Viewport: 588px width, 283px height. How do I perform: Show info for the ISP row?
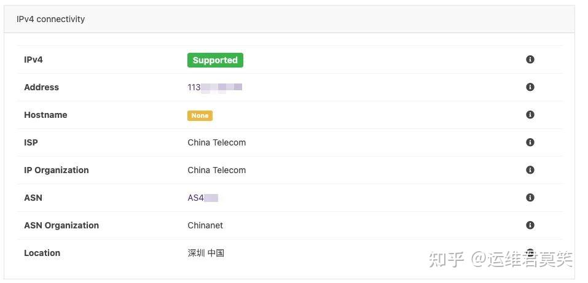530,142
